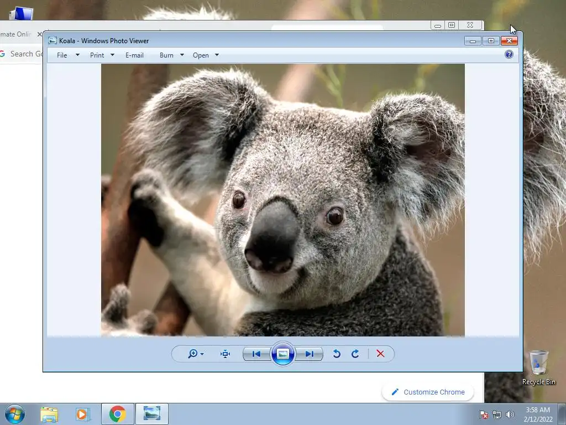
Task: Rotate the image counterclockwise
Action: coord(337,354)
